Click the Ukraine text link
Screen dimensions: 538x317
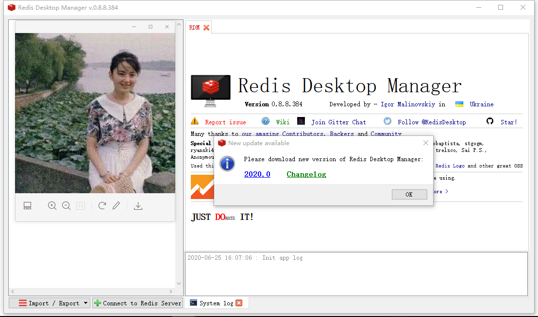tap(481, 104)
